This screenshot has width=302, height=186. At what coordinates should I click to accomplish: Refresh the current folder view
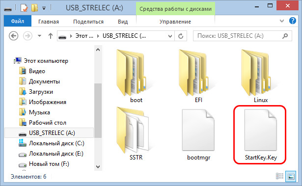click(181, 36)
